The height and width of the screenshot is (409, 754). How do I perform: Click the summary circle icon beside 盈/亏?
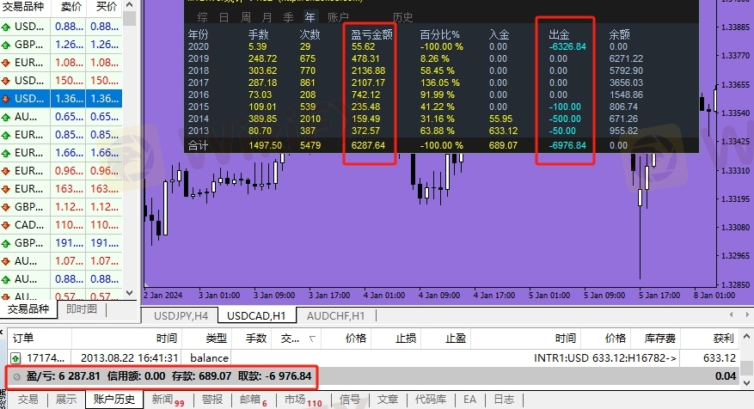(x=17, y=377)
